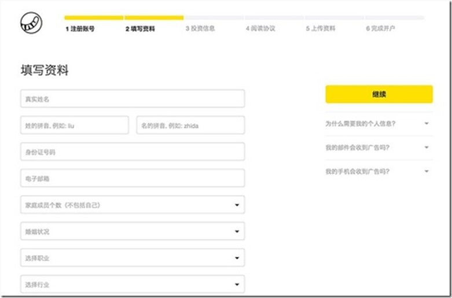Screen dimensions: 452x298
Task: Expand 我的邮件会收到广告吗 question
Action: tap(378, 148)
